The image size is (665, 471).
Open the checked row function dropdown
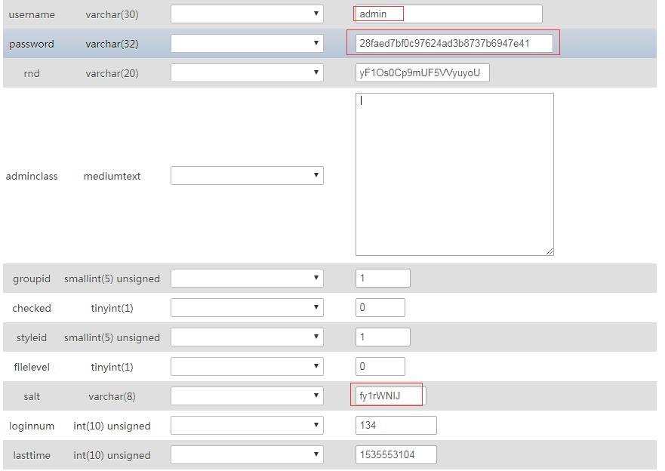coord(247,307)
